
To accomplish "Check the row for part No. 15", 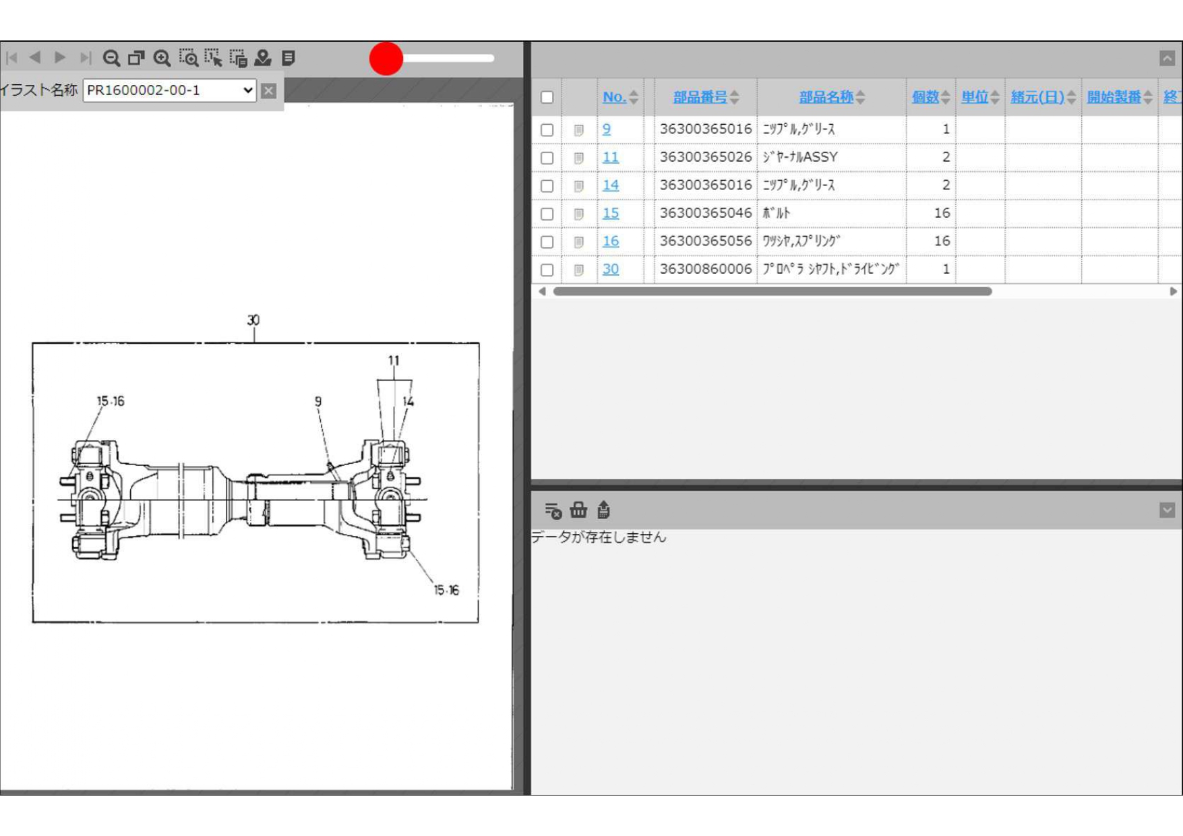I will [x=547, y=214].
